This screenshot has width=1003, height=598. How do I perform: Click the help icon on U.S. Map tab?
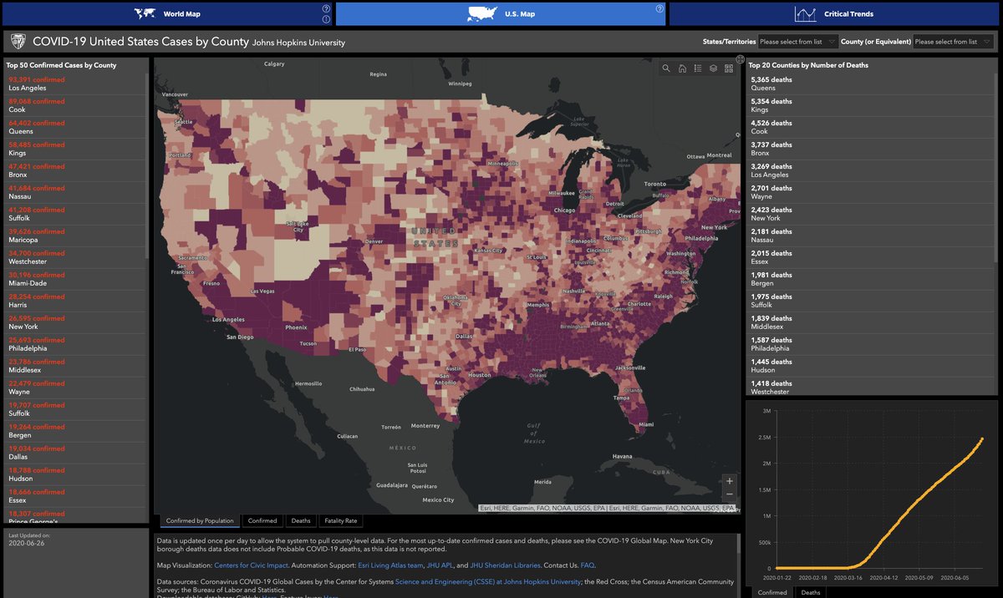[659, 9]
